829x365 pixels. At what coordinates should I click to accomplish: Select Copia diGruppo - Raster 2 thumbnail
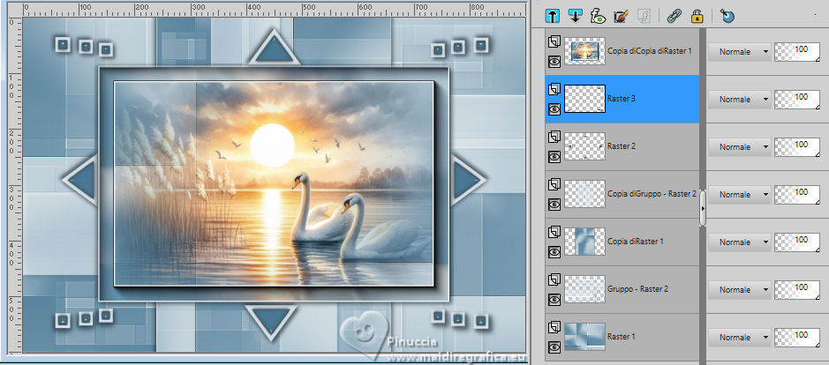tap(584, 194)
